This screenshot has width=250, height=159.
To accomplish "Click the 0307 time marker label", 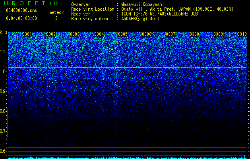I will click(171, 34).
